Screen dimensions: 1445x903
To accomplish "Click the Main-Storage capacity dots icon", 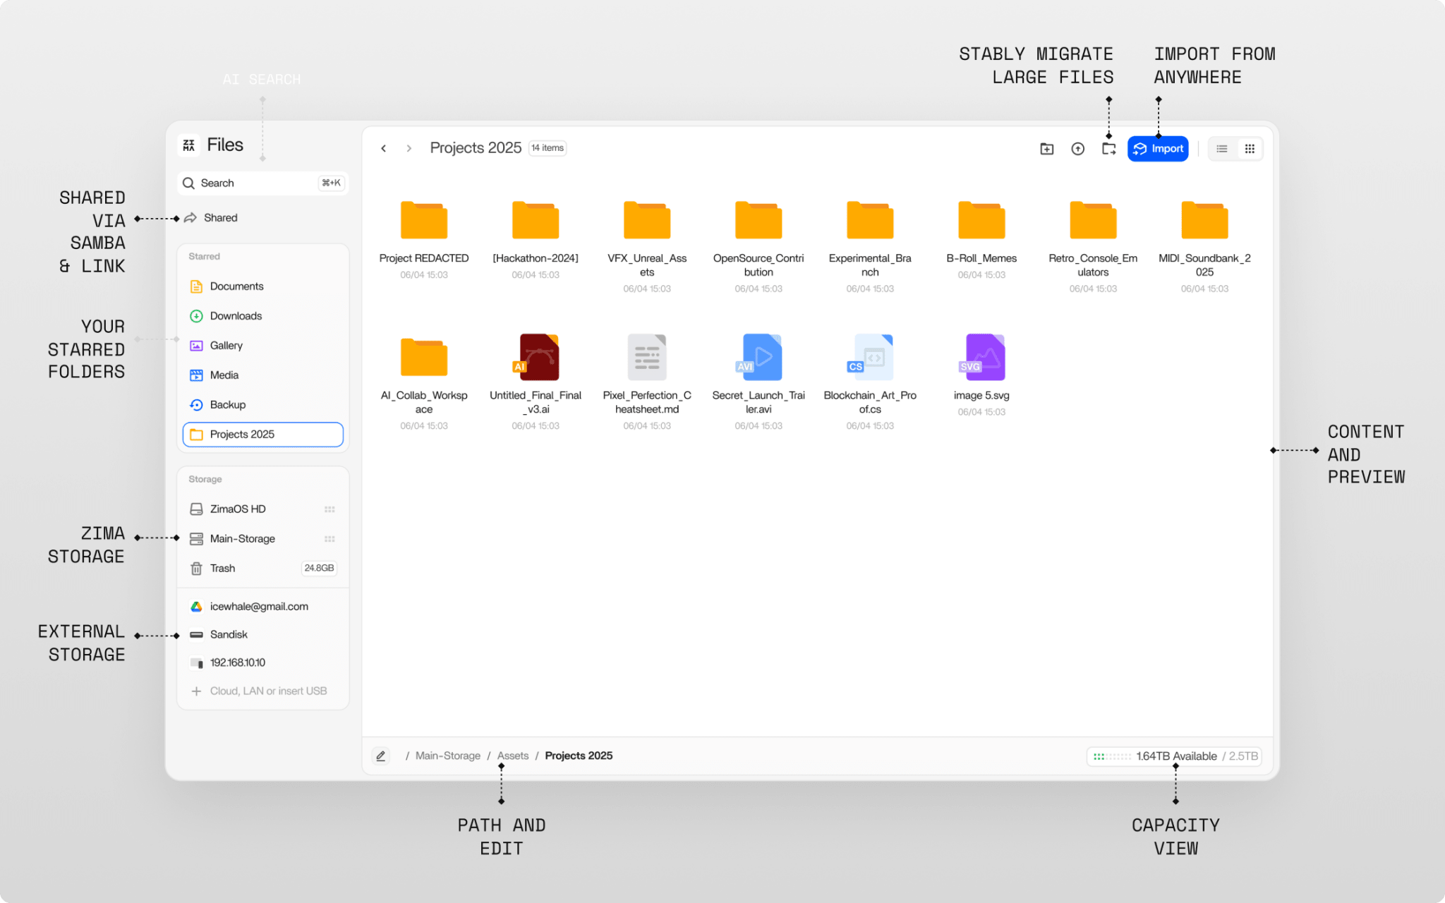I will pyautogui.click(x=329, y=539).
